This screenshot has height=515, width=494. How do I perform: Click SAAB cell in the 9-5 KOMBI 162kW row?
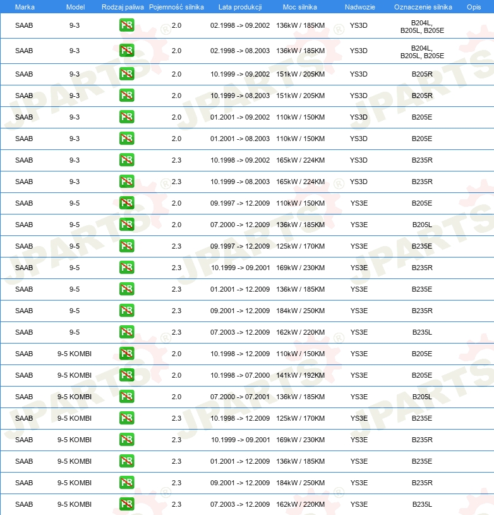coord(24,504)
